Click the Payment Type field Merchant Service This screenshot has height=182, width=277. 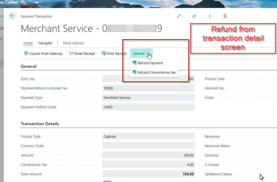148,98
